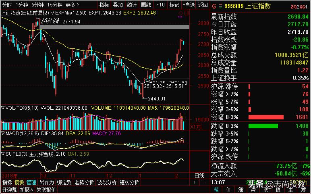Select the 笔 tick tab

(216, 190)
